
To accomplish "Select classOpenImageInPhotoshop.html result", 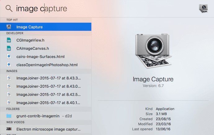I will point(46,65).
